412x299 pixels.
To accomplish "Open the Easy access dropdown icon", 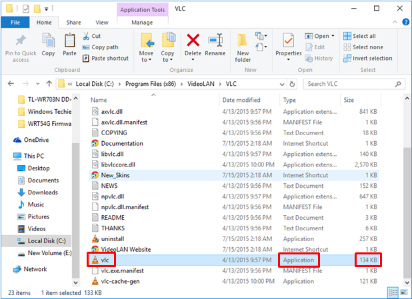I will [x=261, y=47].
